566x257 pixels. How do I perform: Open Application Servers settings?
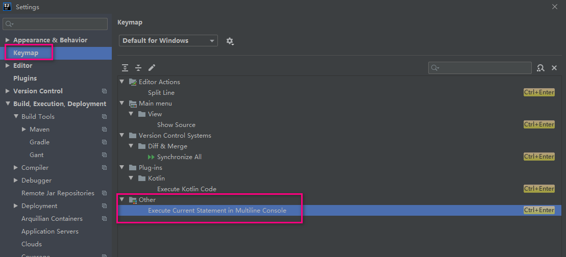[x=50, y=232]
